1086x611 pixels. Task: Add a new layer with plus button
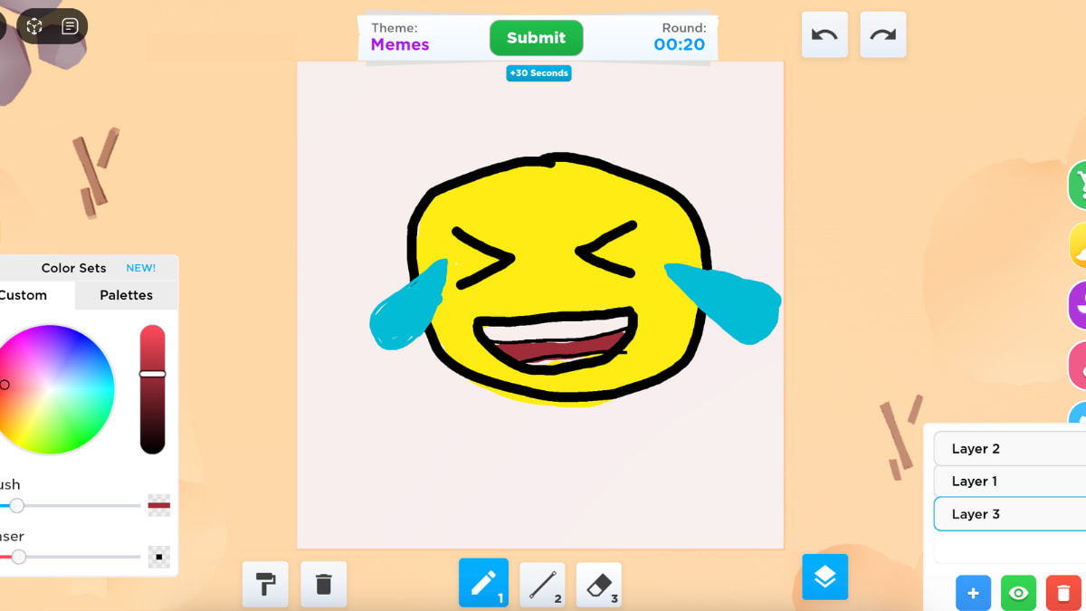[973, 593]
